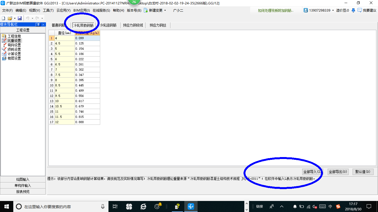Select diameter cell 12 in row 17
Viewport: 378px width, 212px height.
point(65,122)
